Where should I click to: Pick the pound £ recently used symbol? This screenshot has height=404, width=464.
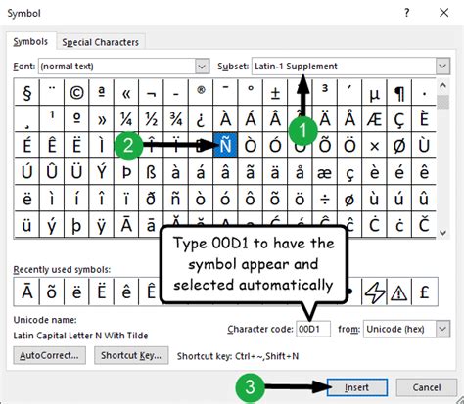coord(424,292)
